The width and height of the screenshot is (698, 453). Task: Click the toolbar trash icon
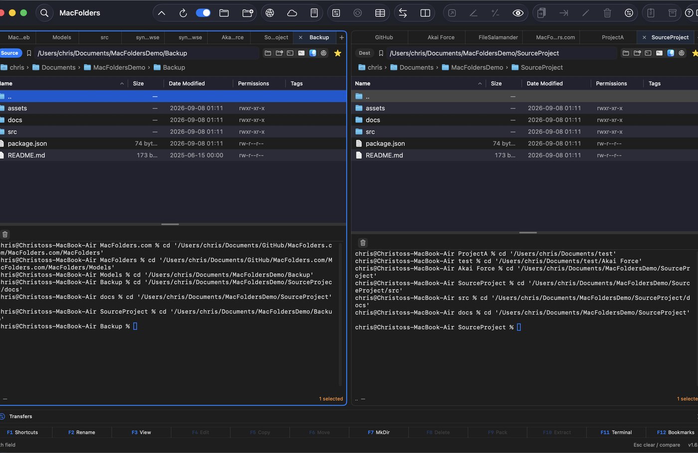pos(607,13)
